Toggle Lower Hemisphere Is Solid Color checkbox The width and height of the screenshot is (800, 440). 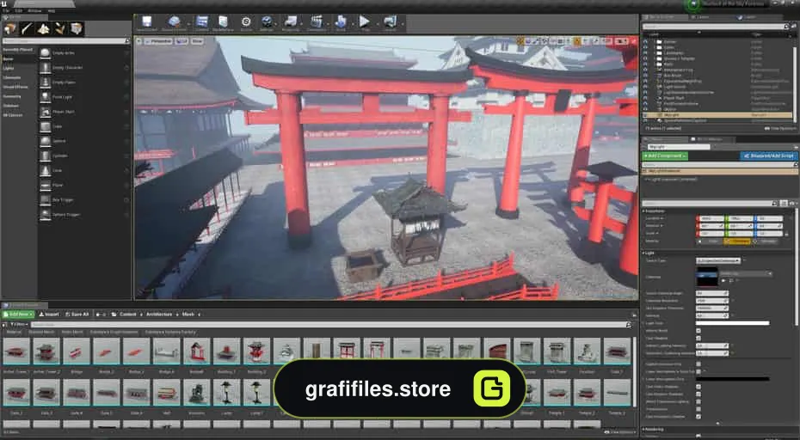pos(698,372)
